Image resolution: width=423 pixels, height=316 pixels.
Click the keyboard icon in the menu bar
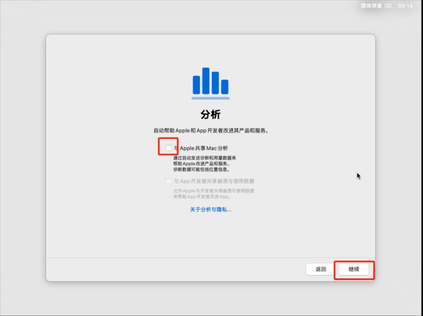[x=388, y=6]
